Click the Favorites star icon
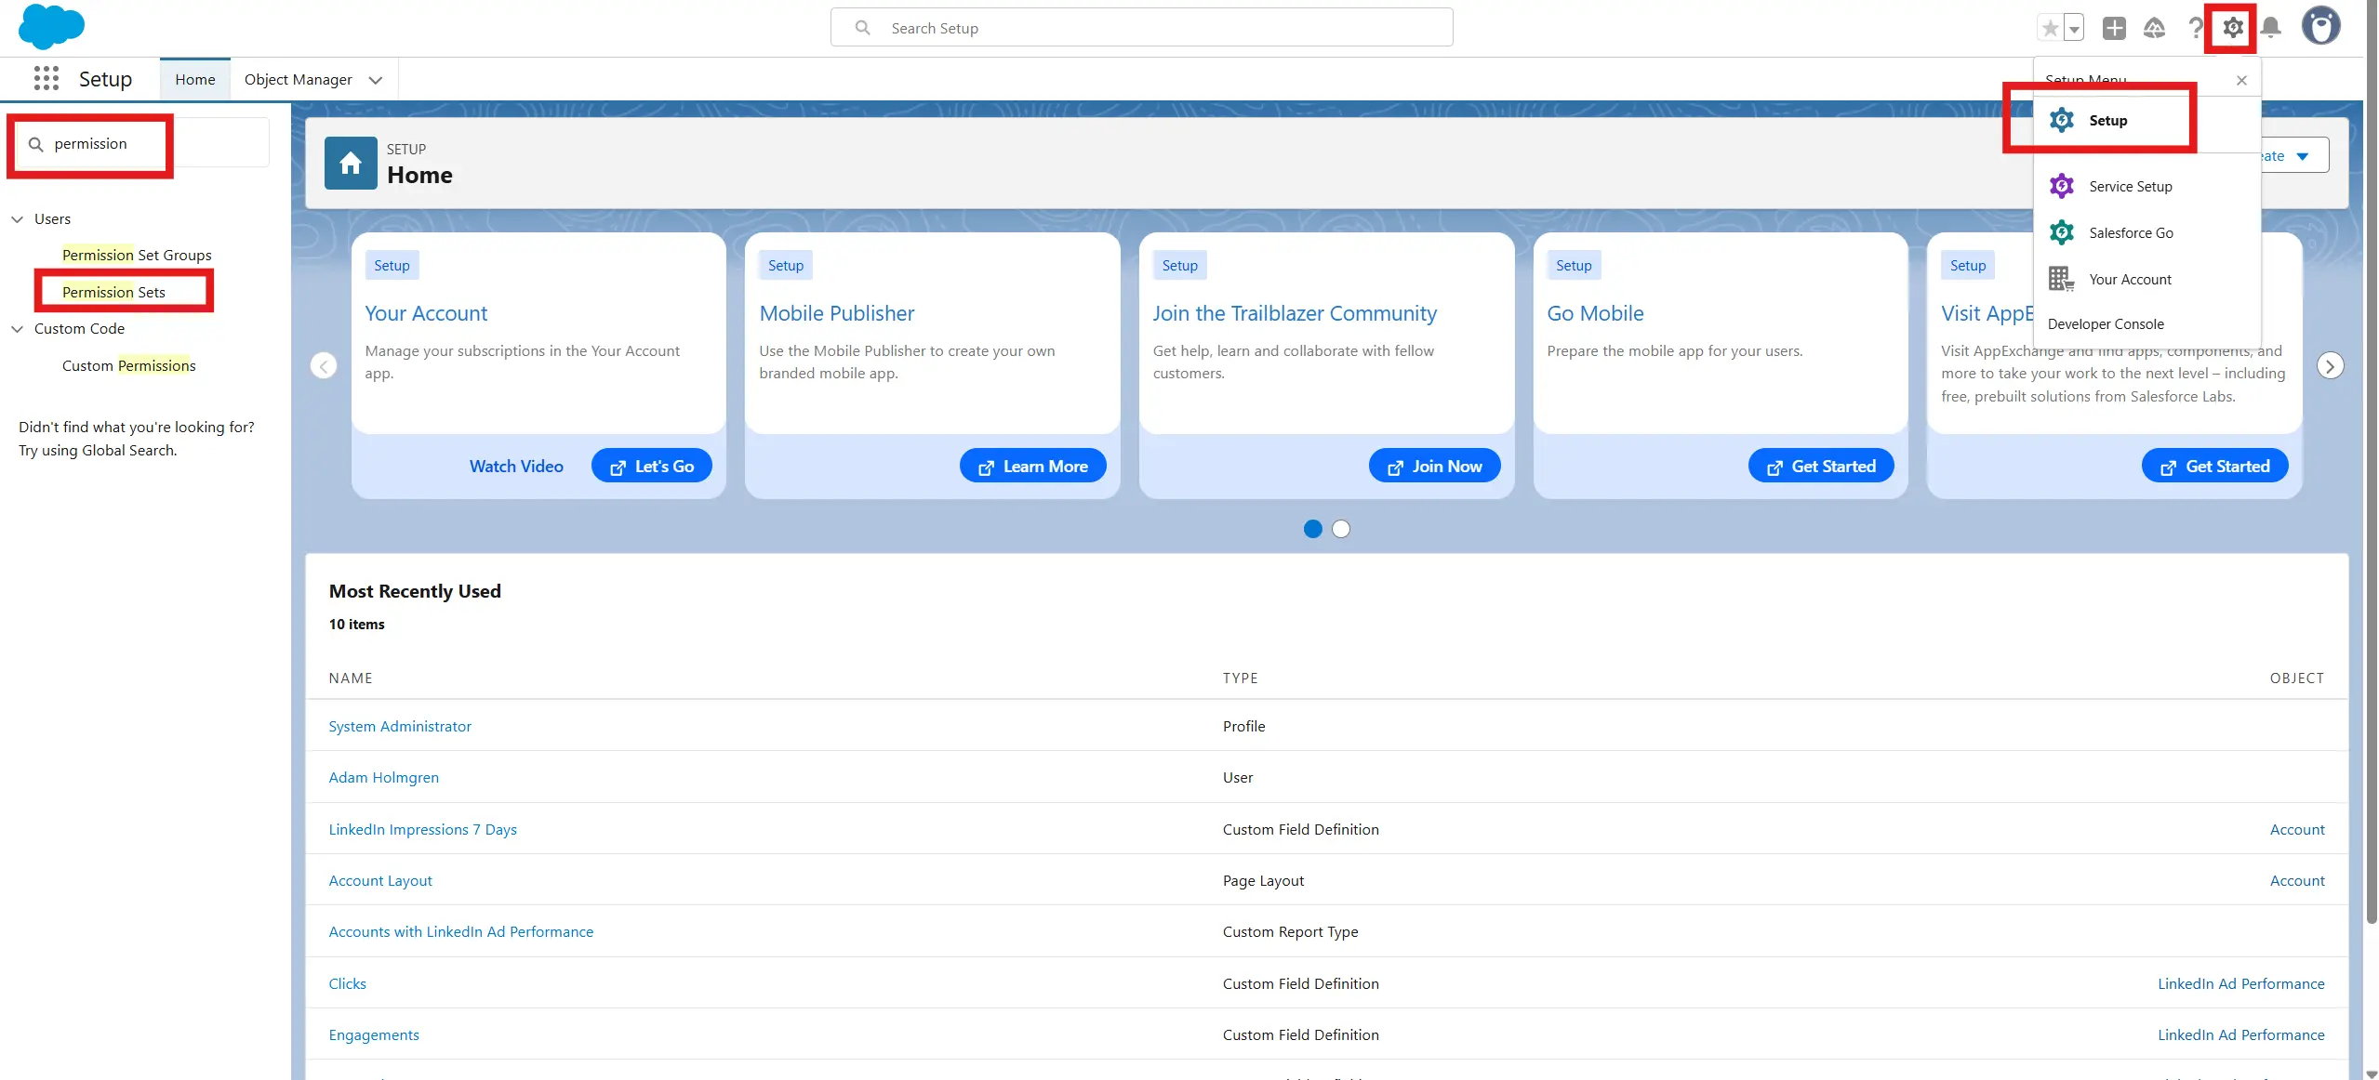2379x1080 pixels. click(x=2050, y=28)
